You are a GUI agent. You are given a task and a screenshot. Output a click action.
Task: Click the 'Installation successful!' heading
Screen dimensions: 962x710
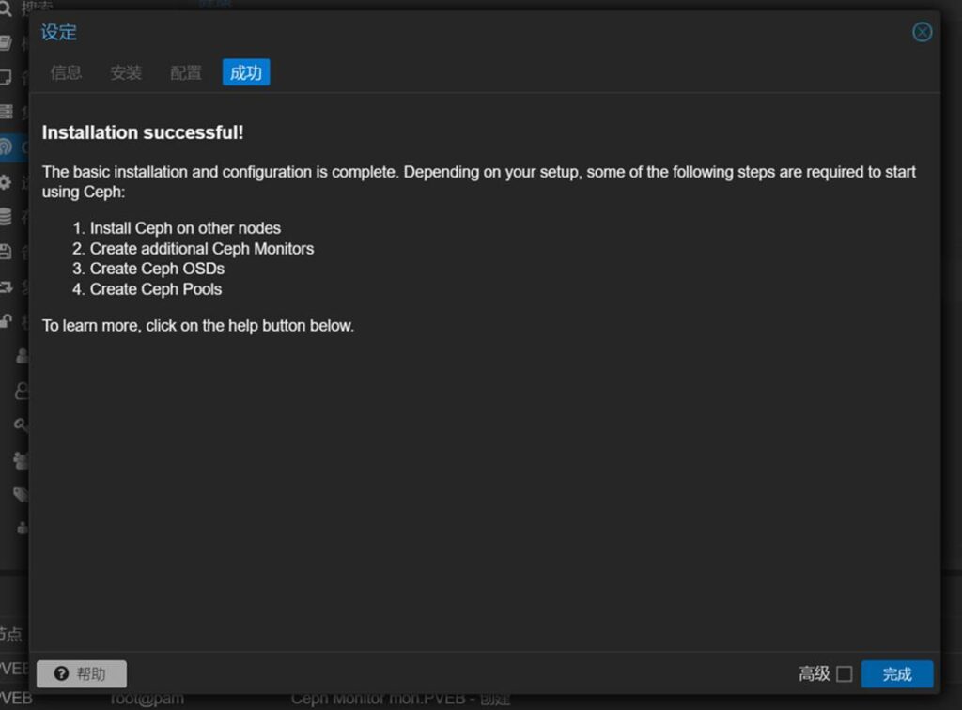(x=143, y=132)
